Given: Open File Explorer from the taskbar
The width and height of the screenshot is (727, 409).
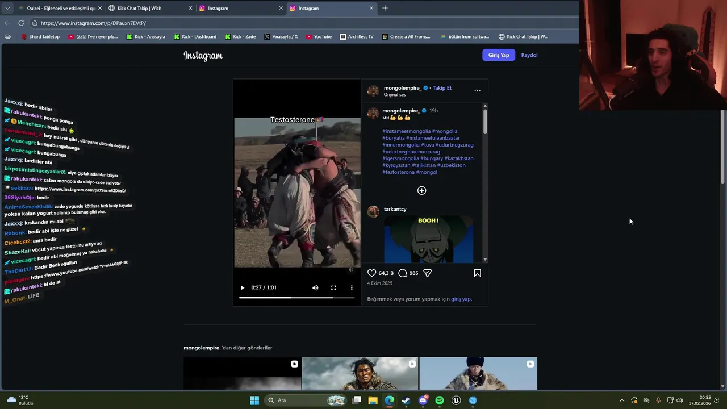Looking at the screenshot, I should click(x=373, y=400).
